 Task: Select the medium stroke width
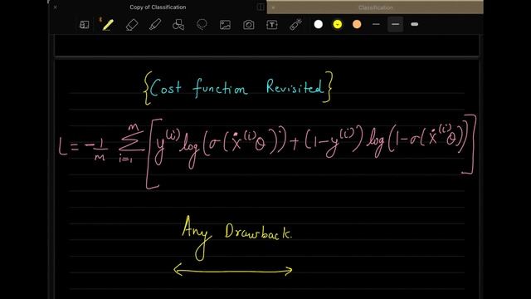point(395,24)
